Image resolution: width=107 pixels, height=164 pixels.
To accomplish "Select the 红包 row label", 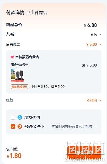I will (10, 100).
